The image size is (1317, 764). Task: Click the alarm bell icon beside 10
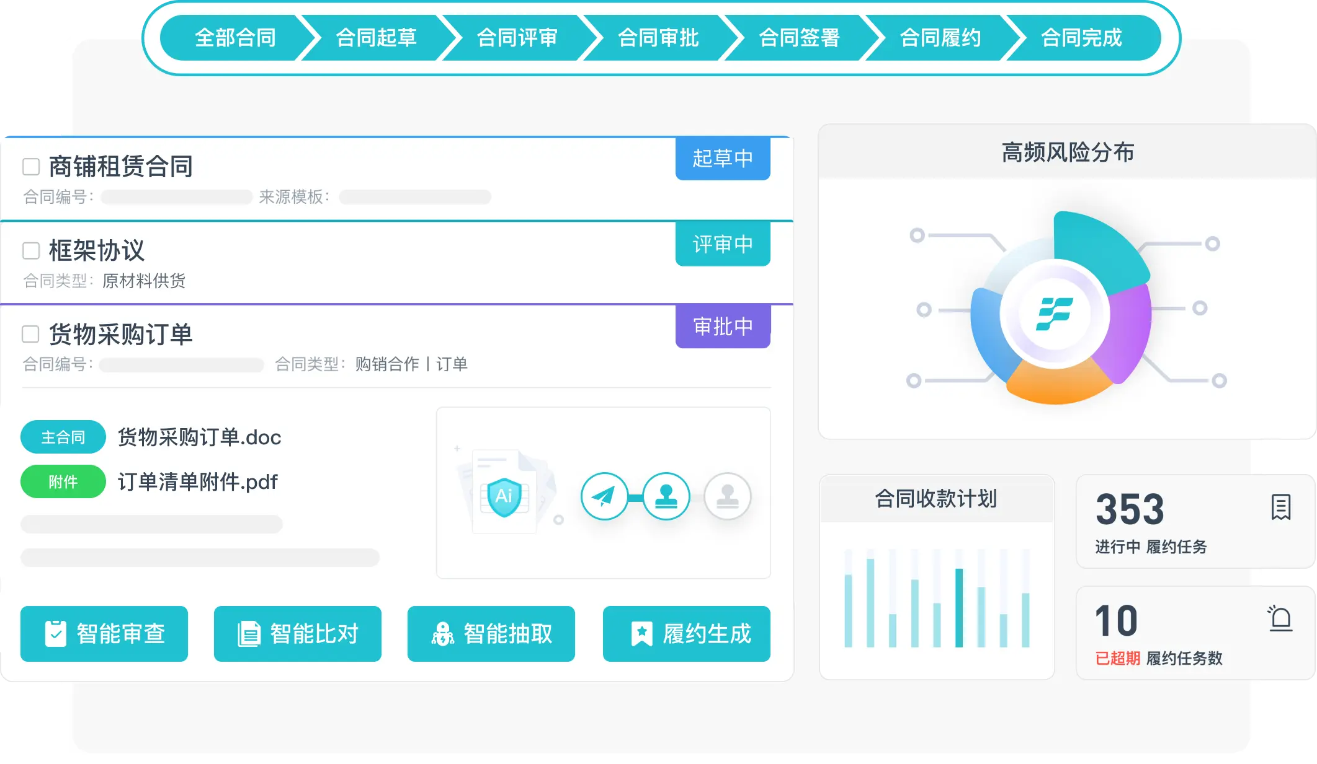1280,618
